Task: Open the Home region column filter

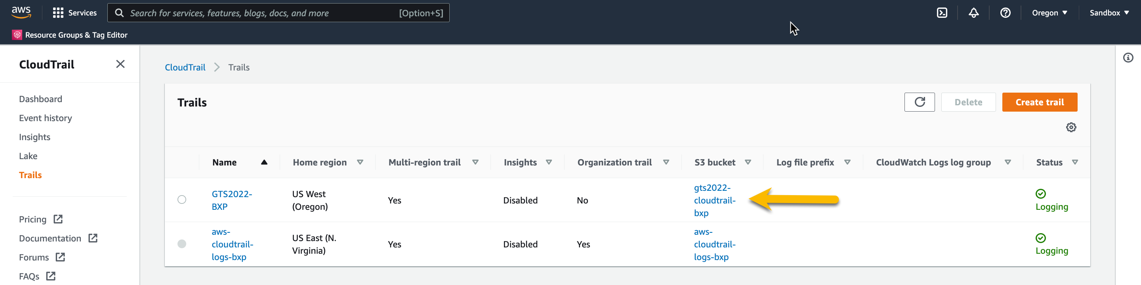Action: click(x=360, y=162)
